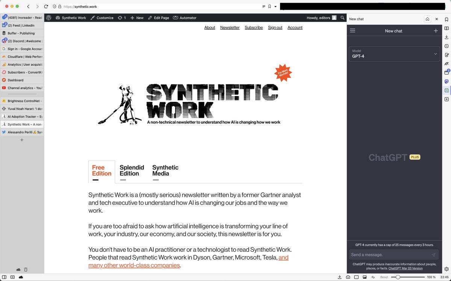This screenshot has width=451, height=281.
Task: Reset page zoom level
Action: tap(384, 277)
